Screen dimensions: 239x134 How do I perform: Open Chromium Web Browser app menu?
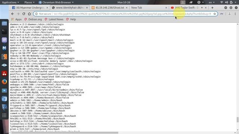tap(56, 2)
